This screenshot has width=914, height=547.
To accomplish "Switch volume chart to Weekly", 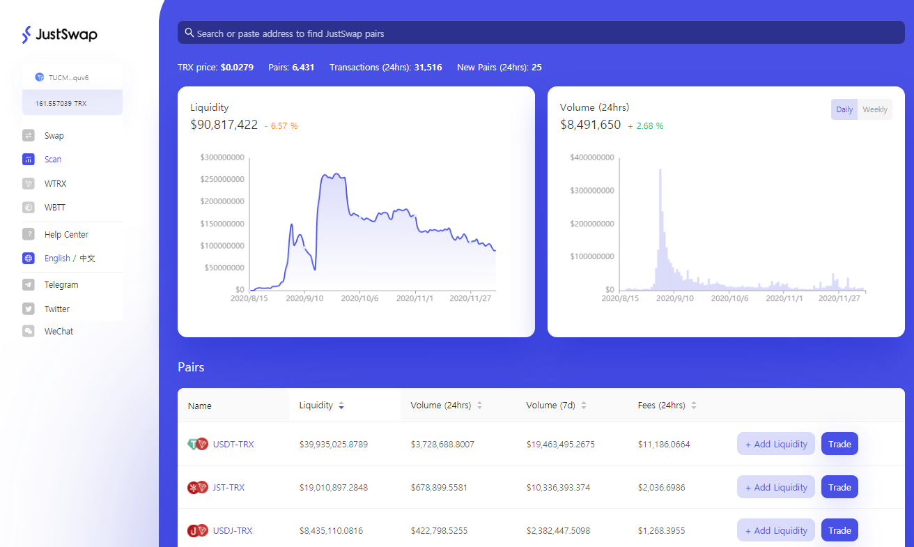I will (x=874, y=109).
